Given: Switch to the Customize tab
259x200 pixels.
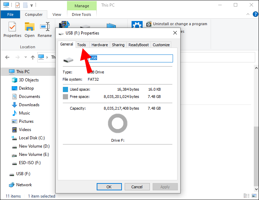Looking at the screenshot, I should (x=161, y=45).
